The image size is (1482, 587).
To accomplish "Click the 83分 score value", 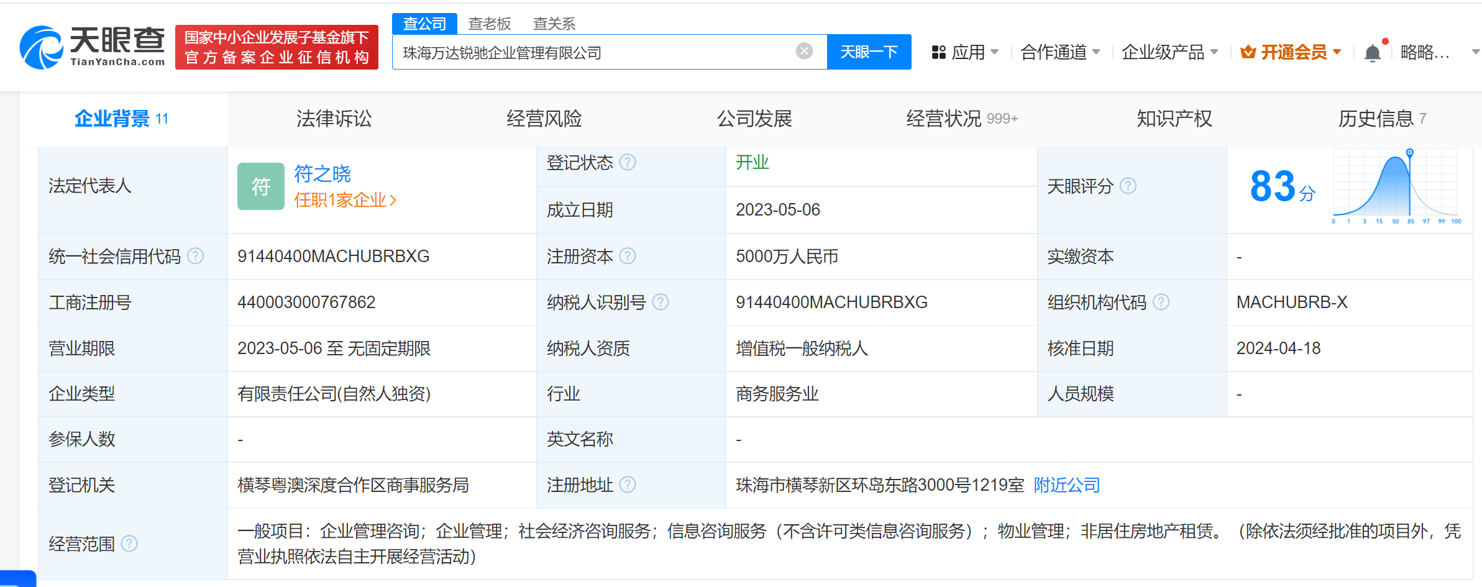I will pyautogui.click(x=1283, y=186).
